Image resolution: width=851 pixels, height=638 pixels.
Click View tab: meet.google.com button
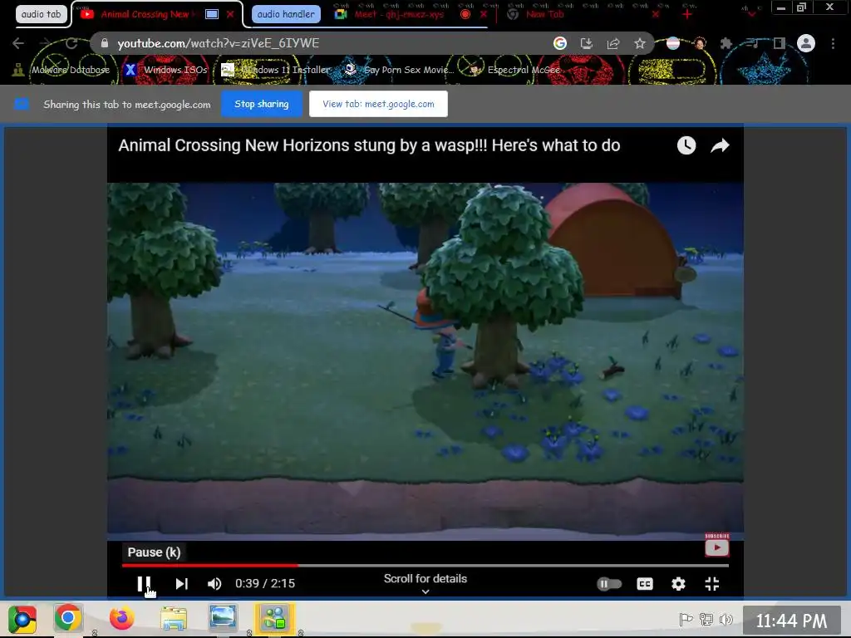click(x=378, y=104)
